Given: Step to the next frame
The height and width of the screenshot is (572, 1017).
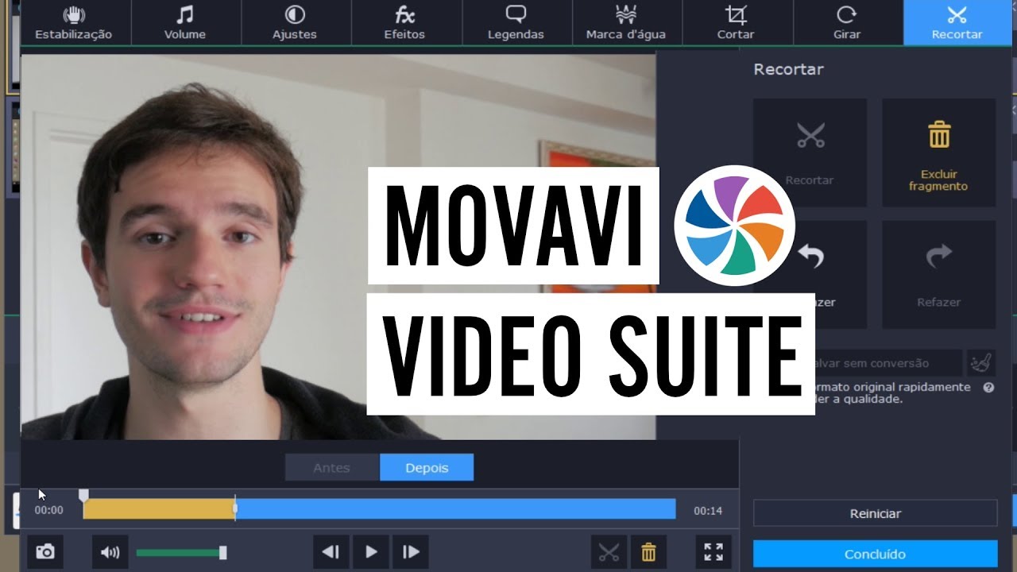Looking at the screenshot, I should click(411, 551).
